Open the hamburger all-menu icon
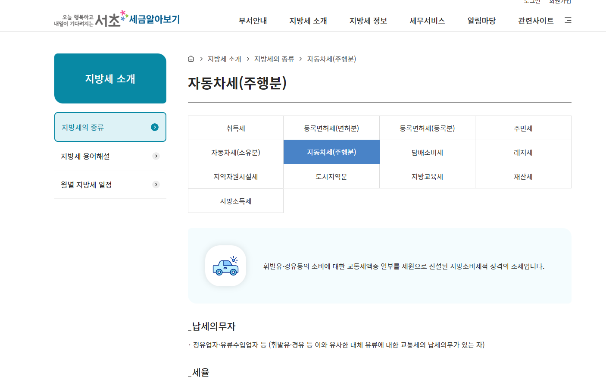Screen dimensions: 606x382 568,20
